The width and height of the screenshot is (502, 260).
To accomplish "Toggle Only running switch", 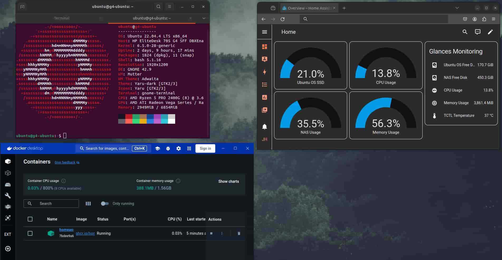I will pyautogui.click(x=105, y=204).
